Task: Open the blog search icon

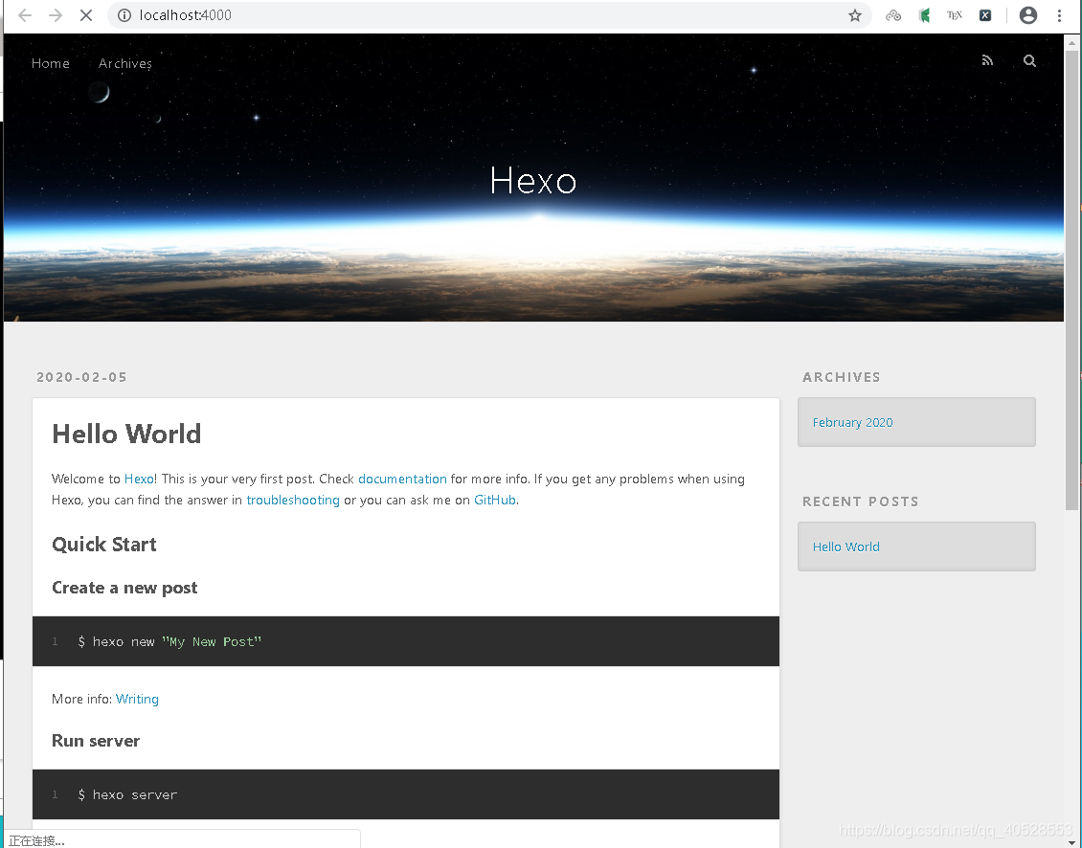Action: pyautogui.click(x=1029, y=60)
